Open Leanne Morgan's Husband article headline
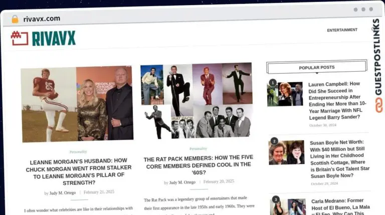The width and height of the screenshot is (385, 215). [79, 171]
